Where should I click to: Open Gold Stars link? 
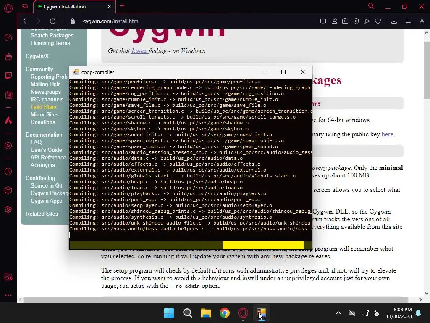pos(43,107)
